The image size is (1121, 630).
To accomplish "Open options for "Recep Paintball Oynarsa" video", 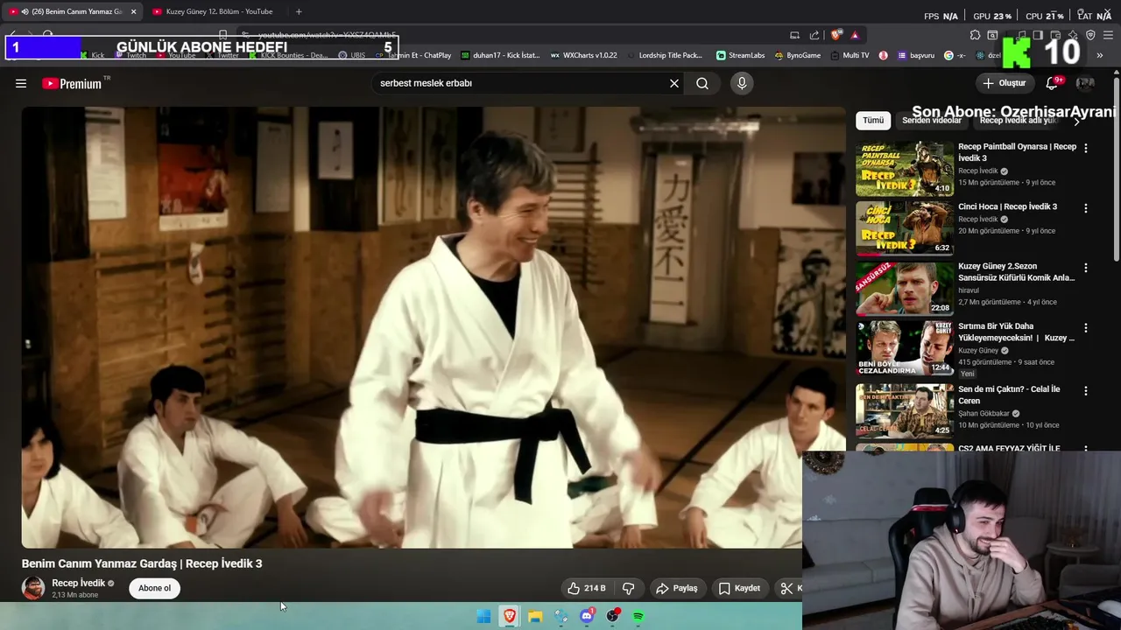I will [1086, 148].
